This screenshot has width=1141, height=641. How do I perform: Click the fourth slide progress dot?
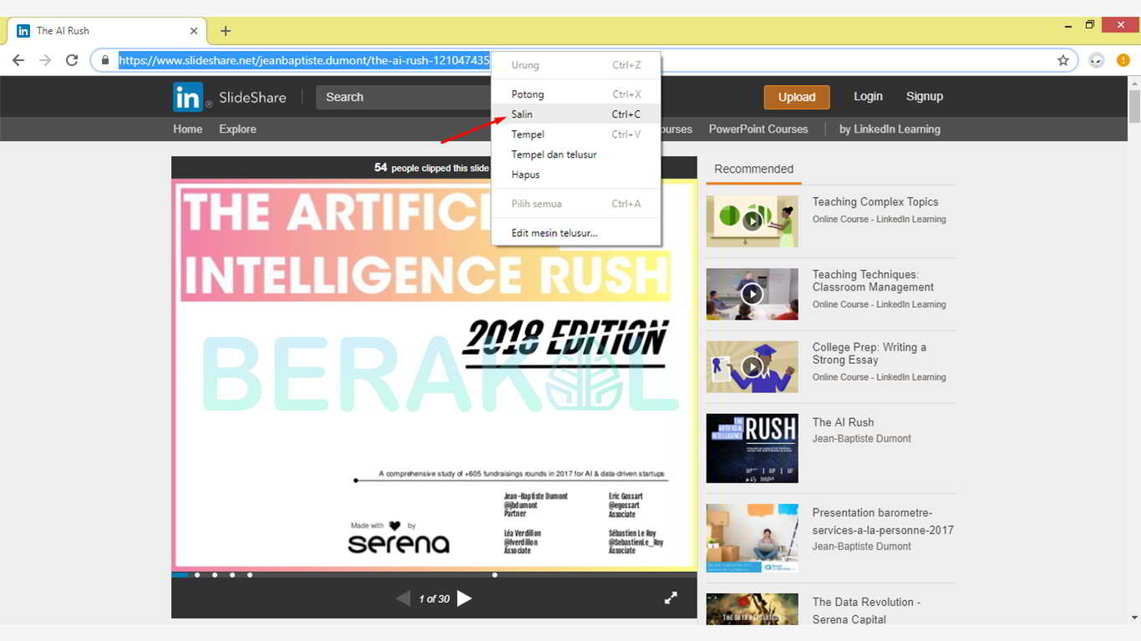tap(249, 575)
